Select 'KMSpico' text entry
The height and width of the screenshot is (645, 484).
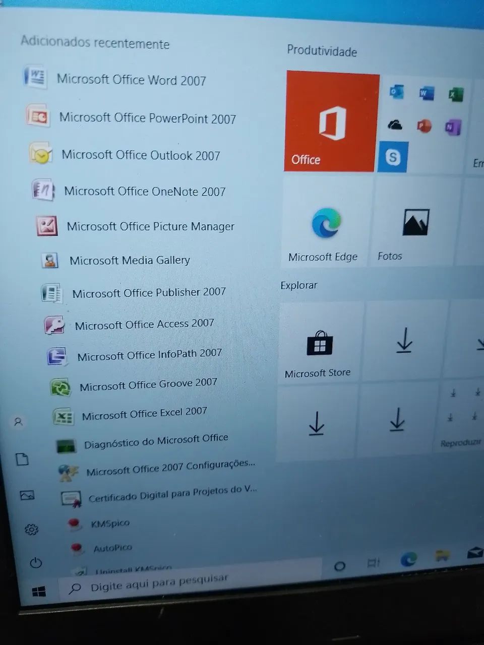(x=110, y=523)
